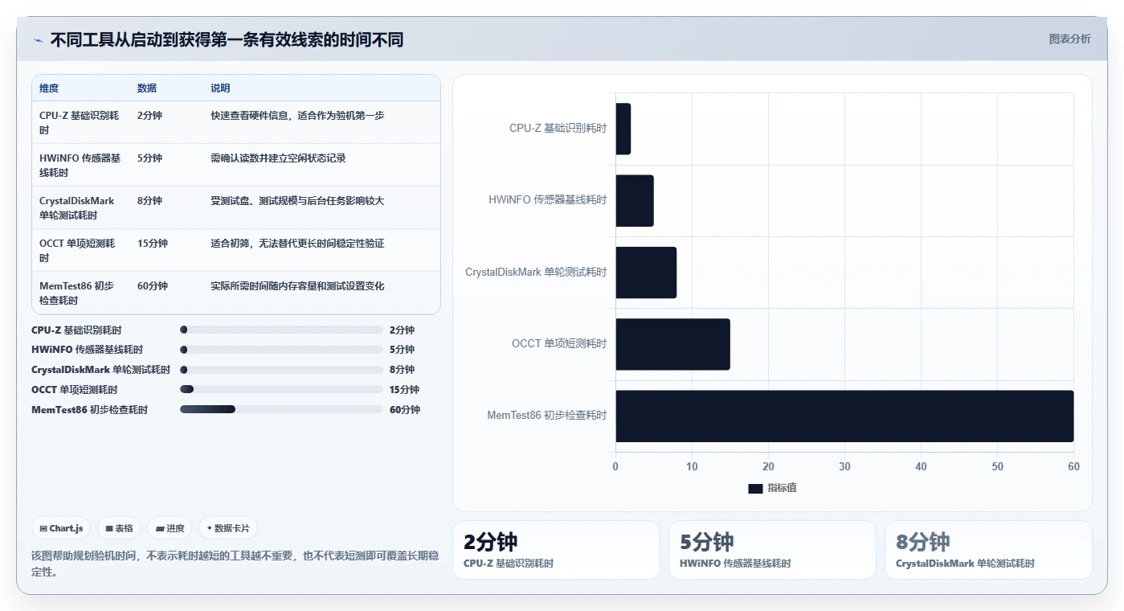Viewport: 1124px width, 611px height.
Task: Click description 快速查看硬件信息，适合作为验机第一步
Action: point(297,116)
